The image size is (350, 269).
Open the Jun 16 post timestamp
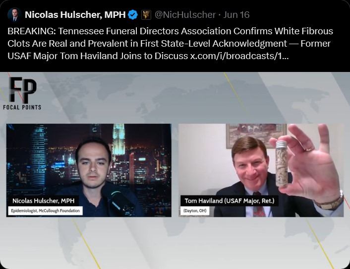click(x=236, y=15)
